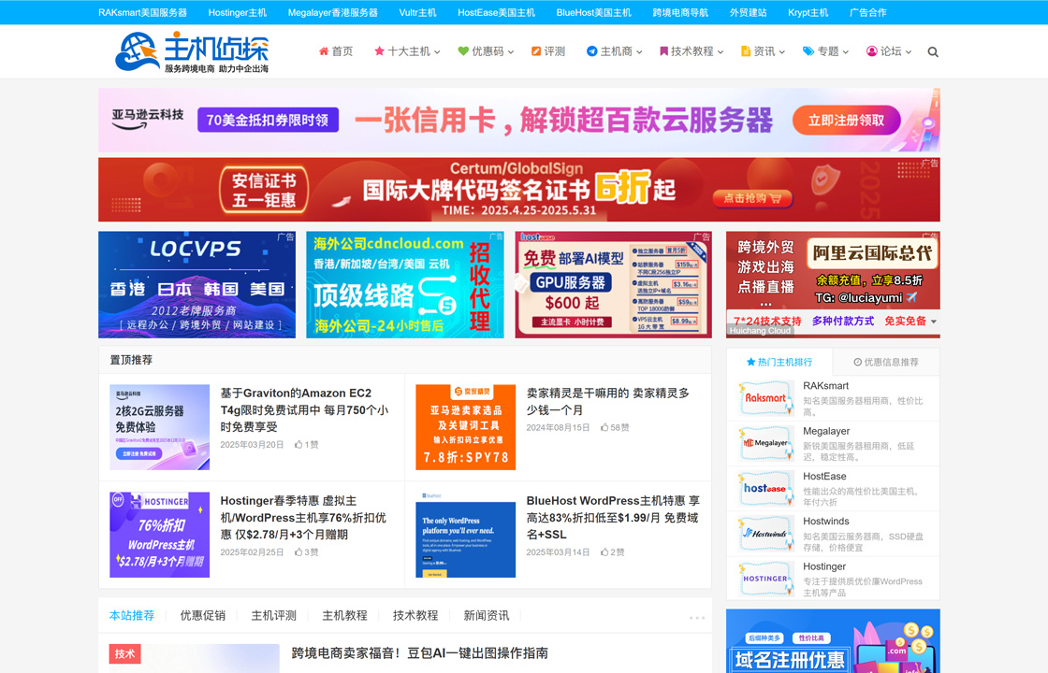1048x673 pixels.
Task: Switch to 热门主机排行 tab
Action: click(x=779, y=362)
